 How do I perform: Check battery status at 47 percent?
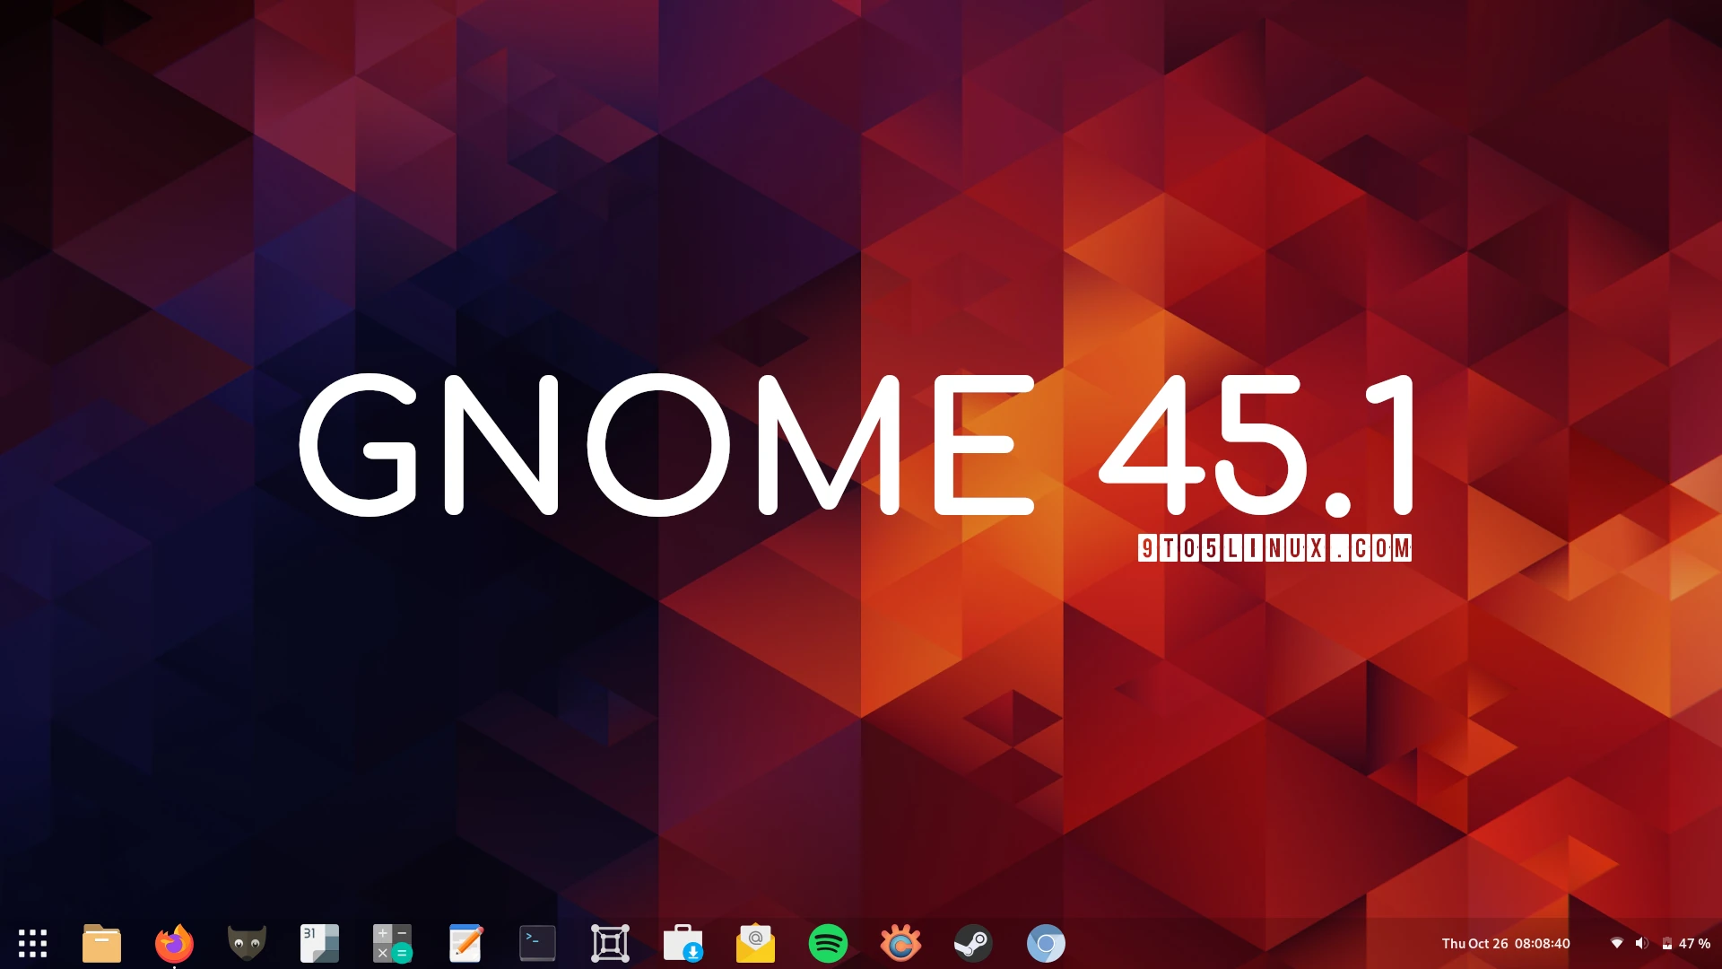1684,943
